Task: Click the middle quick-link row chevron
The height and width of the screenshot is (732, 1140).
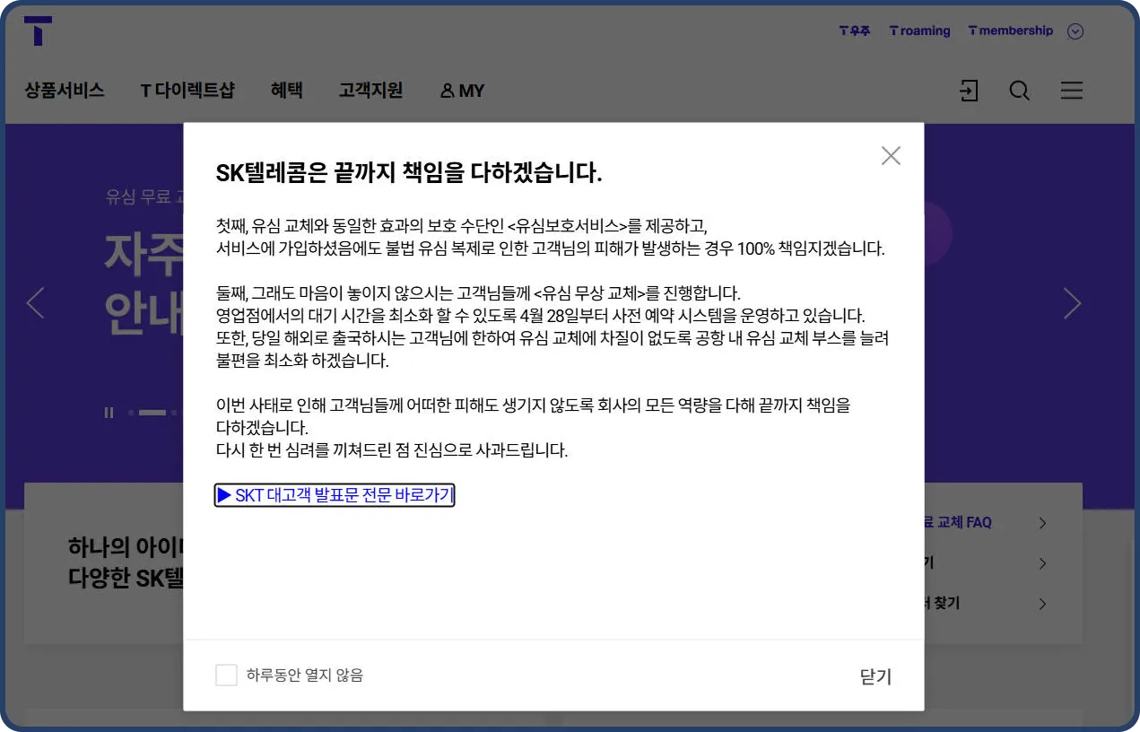Action: (1042, 563)
